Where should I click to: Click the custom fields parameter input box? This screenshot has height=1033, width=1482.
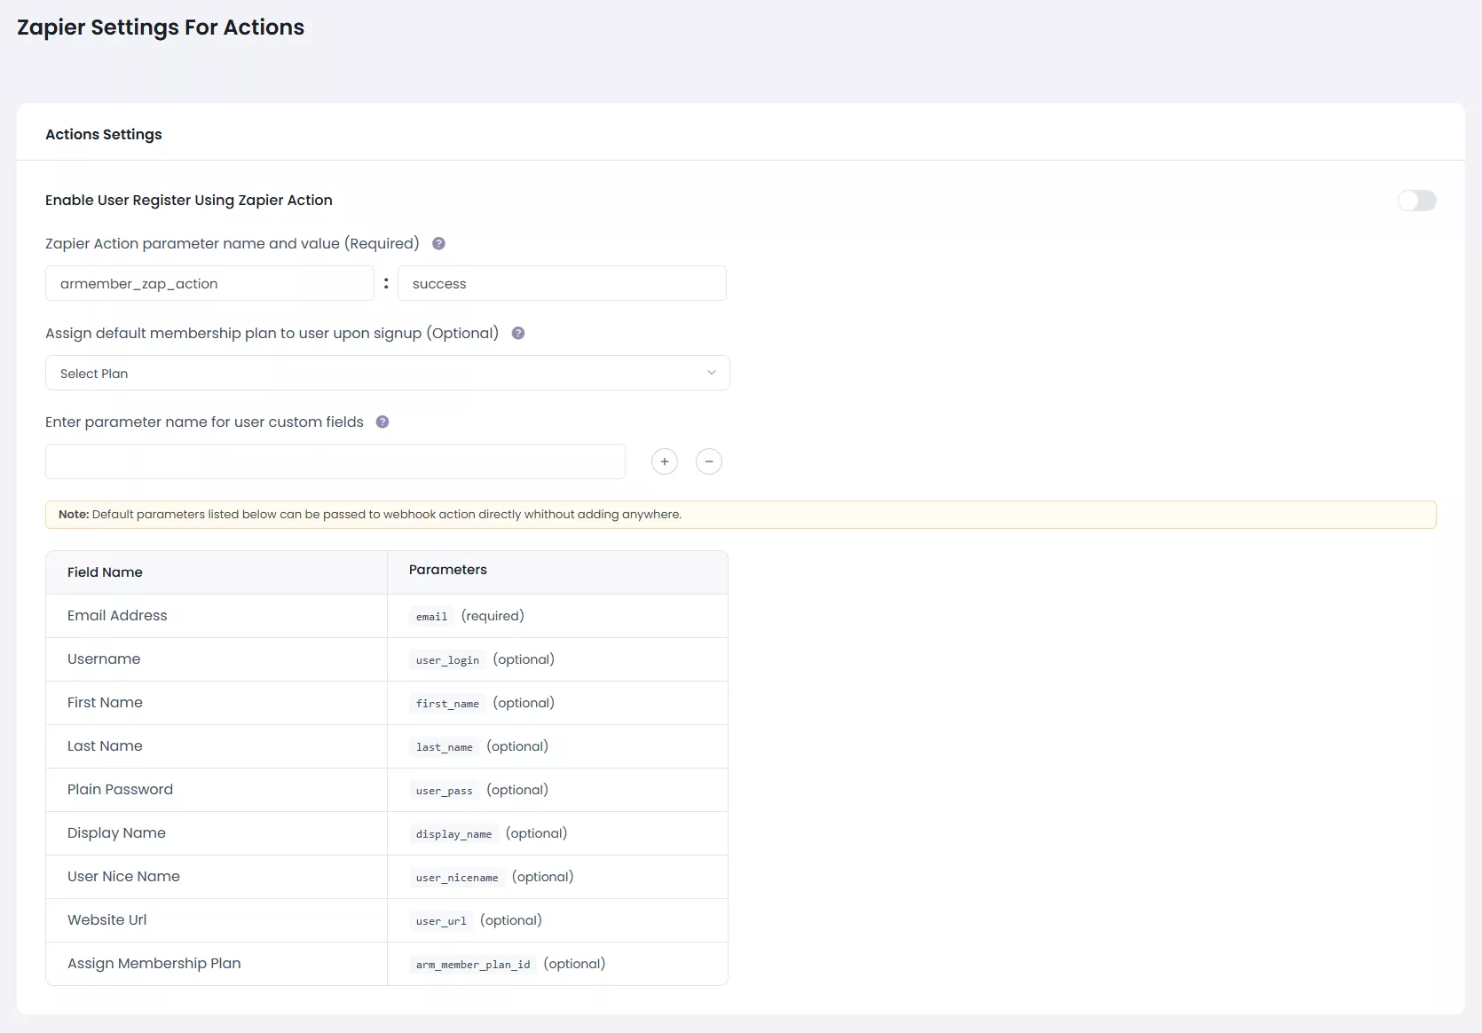coord(335,461)
